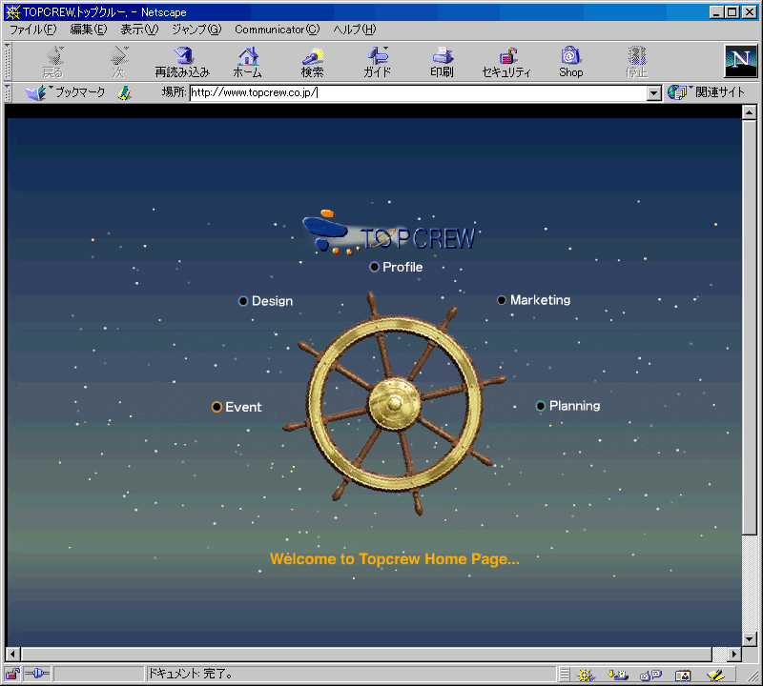
Task: Open the ブックマーク bookmarks menu
Action: [66, 92]
